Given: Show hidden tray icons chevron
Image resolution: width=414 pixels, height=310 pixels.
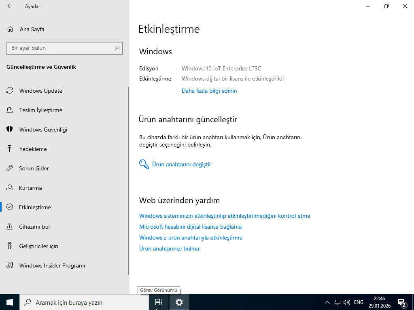Looking at the screenshot, I should pyautogui.click(x=327, y=302).
